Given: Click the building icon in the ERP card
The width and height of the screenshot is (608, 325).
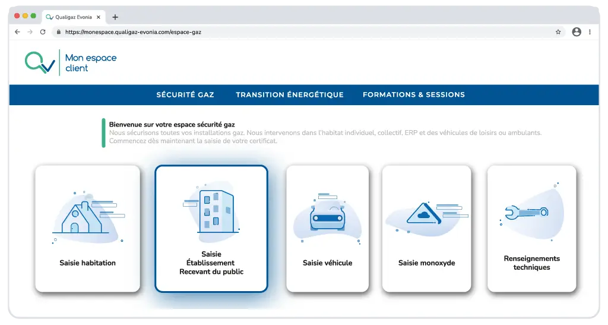Looking at the screenshot, I should click(x=216, y=210).
